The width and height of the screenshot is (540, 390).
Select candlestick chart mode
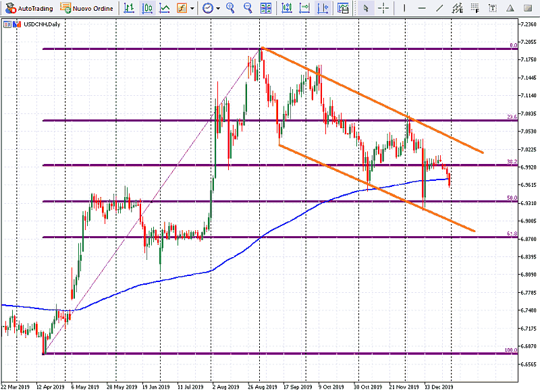tap(146, 8)
